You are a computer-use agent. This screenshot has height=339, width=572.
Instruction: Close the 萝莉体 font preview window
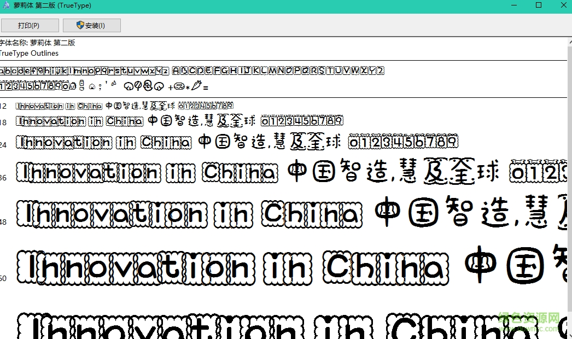coord(563,5)
